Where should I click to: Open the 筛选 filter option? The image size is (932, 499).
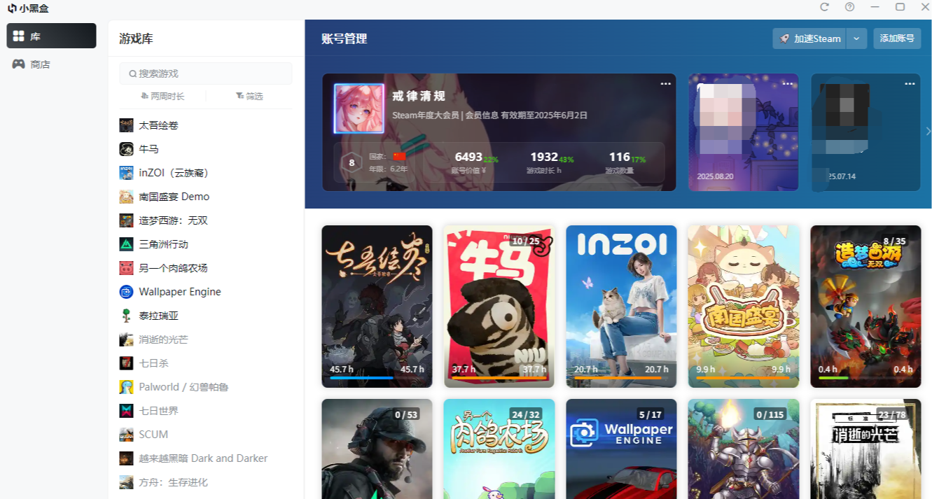(249, 96)
